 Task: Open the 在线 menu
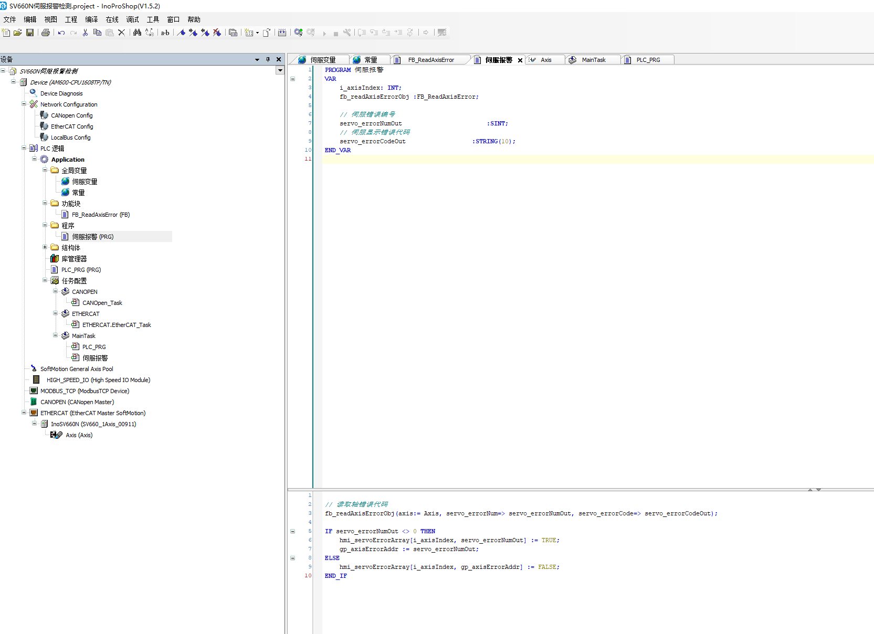tap(112, 19)
